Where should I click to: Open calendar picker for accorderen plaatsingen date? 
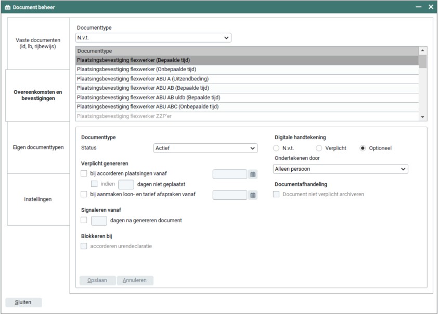(x=253, y=174)
